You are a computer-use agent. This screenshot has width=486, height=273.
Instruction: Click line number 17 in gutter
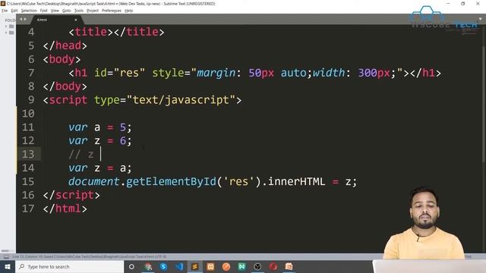[x=28, y=209]
